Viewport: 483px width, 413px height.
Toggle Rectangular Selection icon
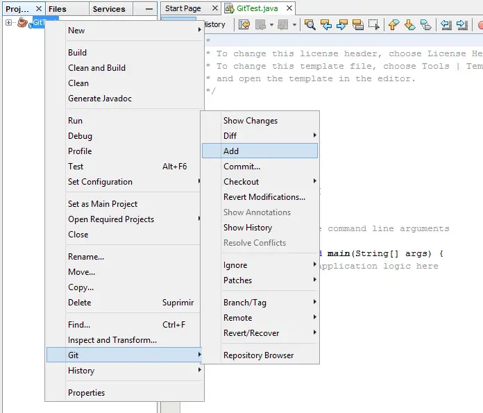tap(374, 24)
